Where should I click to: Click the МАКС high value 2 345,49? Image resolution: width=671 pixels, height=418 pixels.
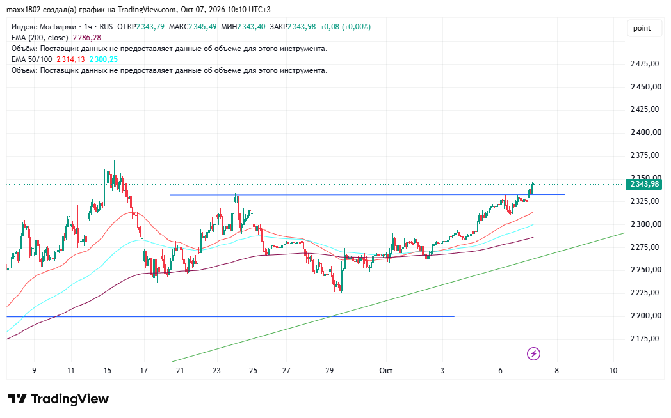(202, 26)
